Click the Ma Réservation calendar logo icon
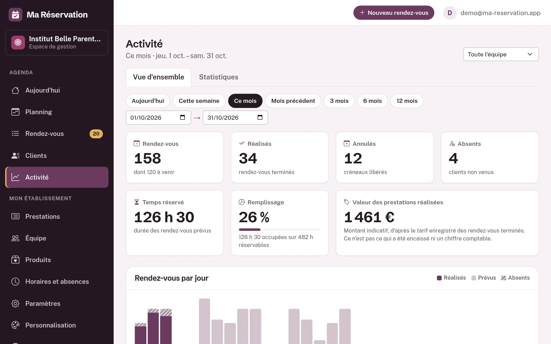Screen dimensions: 551x344 click(x=15, y=14)
